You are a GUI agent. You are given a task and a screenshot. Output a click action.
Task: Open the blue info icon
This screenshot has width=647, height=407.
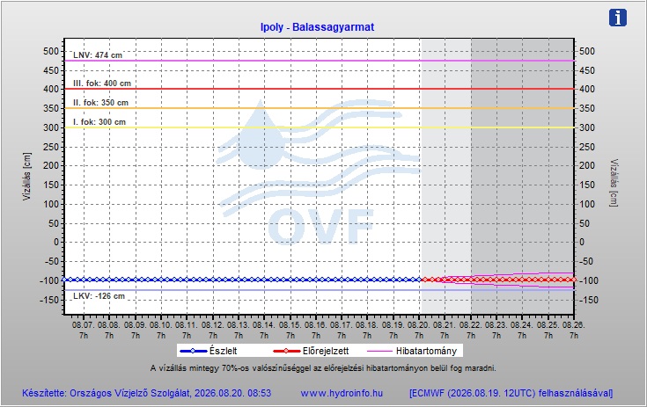[618, 18]
